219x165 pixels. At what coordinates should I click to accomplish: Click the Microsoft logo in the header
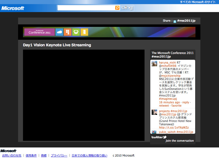pyautogui.click(x=13, y=8)
